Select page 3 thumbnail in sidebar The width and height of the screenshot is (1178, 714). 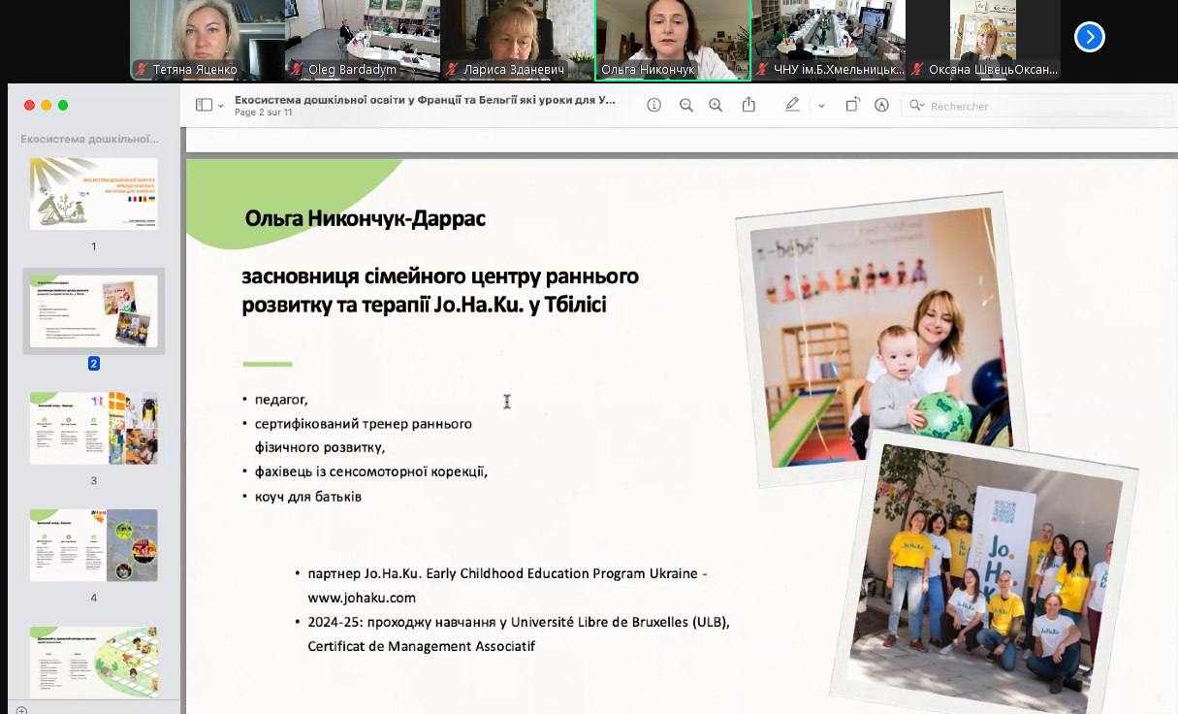coord(94,428)
